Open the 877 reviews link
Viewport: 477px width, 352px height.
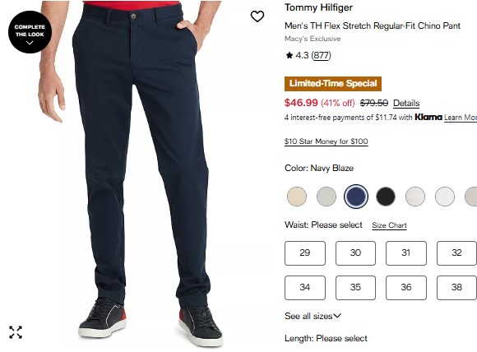[x=322, y=55]
